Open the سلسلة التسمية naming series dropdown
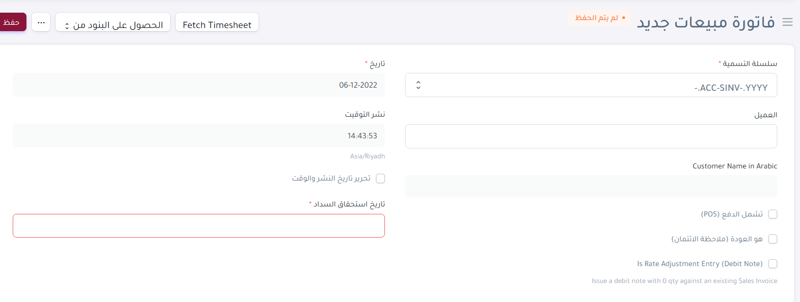Viewport: 800px width, 302px height. point(591,85)
